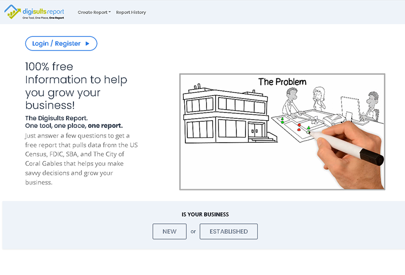Image resolution: width=405 pixels, height=275 pixels.
Task: Expand the Create Report dropdown menu
Action: (94, 12)
